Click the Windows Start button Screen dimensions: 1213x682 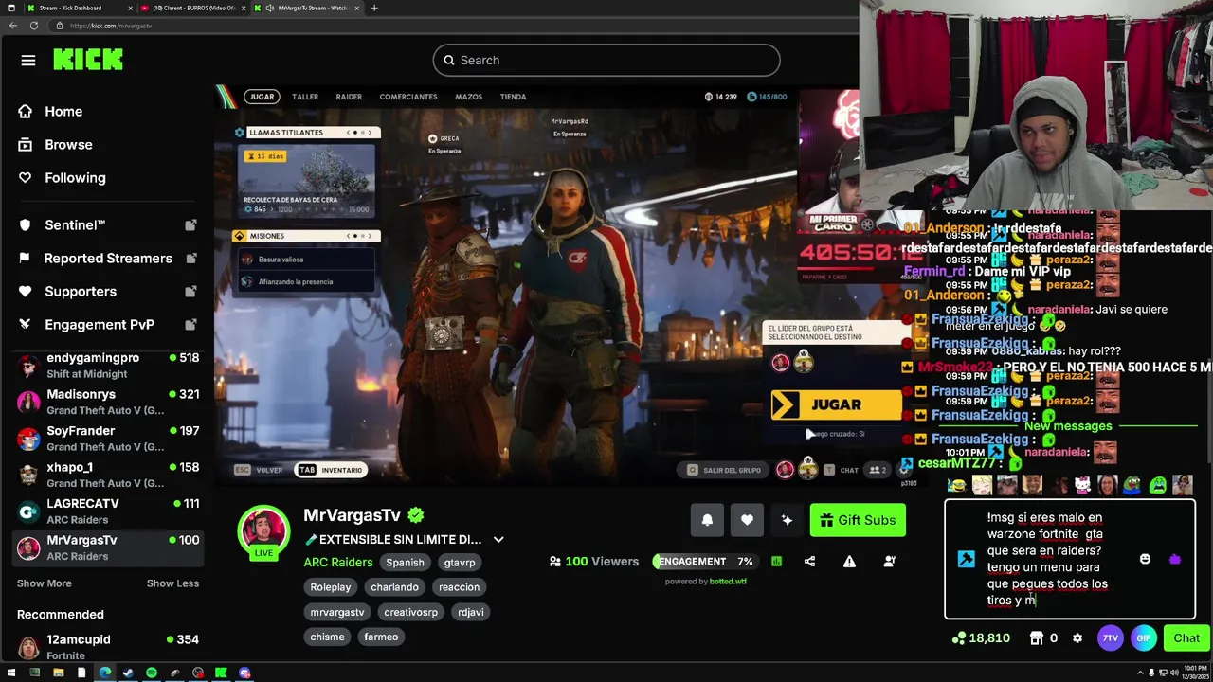[x=10, y=673]
